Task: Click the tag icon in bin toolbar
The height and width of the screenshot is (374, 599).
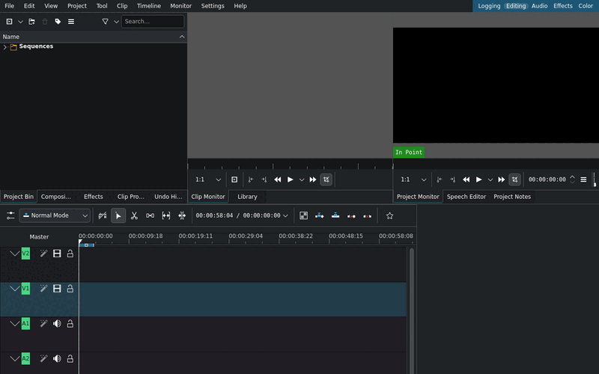Action: point(58,22)
